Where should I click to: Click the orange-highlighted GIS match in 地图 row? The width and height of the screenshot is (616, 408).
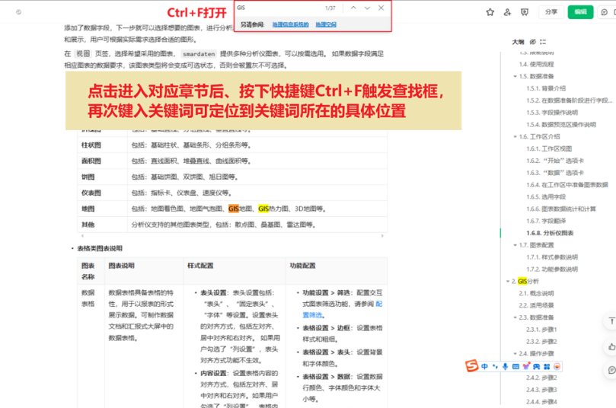pyautogui.click(x=233, y=209)
